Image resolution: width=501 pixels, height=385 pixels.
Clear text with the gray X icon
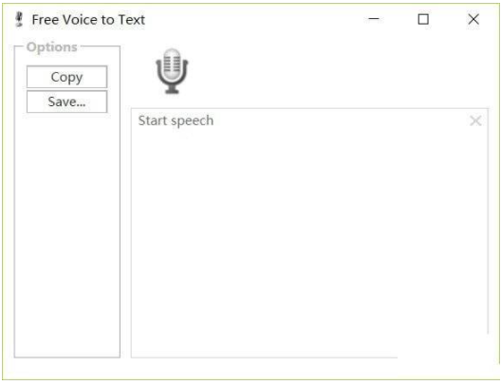(475, 120)
